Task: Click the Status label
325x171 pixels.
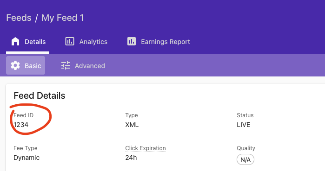Action: pos(245,115)
